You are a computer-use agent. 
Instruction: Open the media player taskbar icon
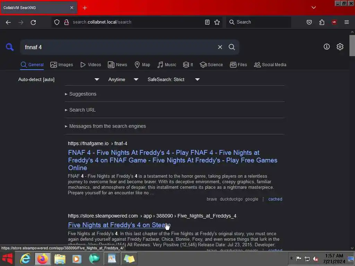point(77,259)
